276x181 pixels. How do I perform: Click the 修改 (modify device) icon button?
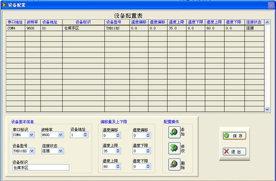point(174,148)
